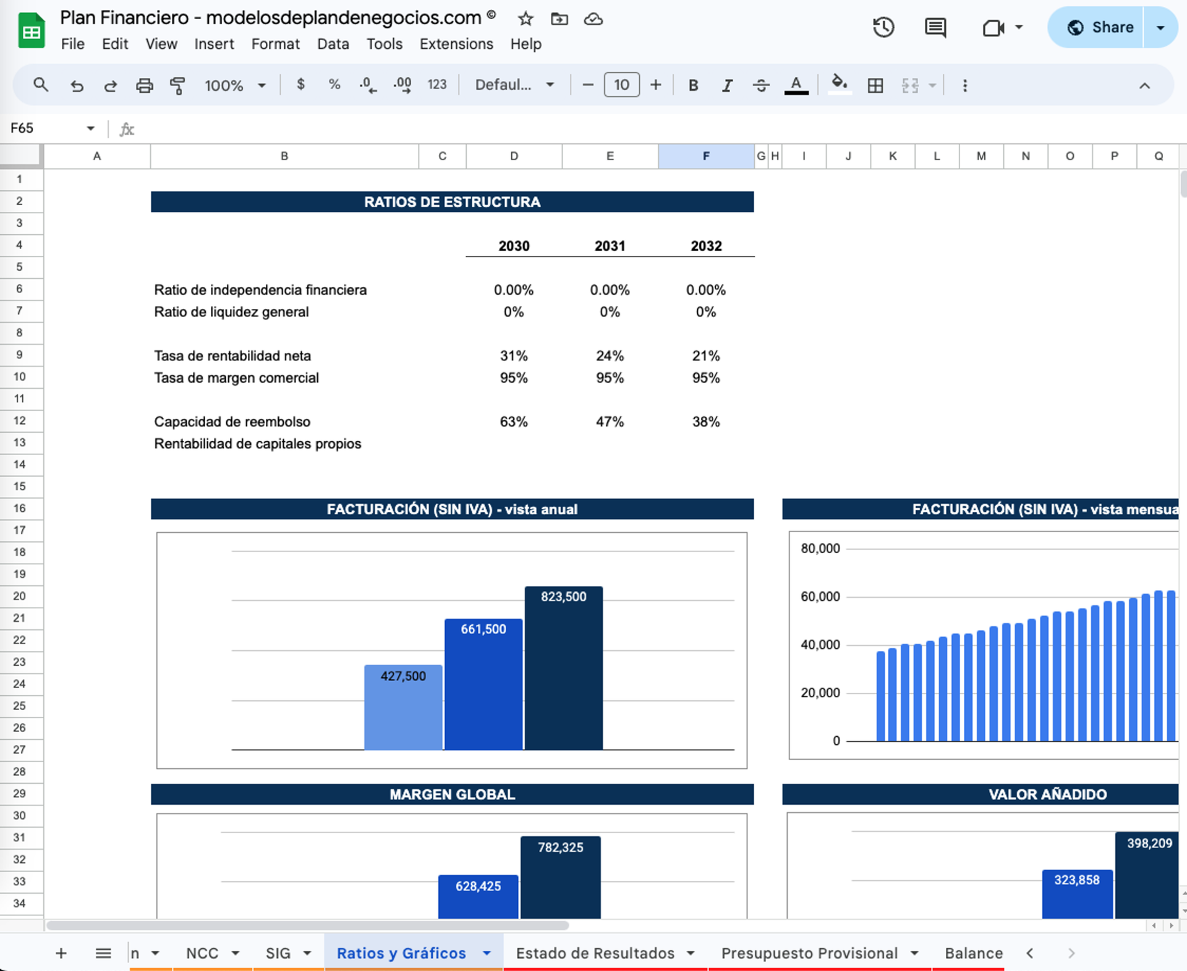
Task: Add a new sheet
Action: 61,953
